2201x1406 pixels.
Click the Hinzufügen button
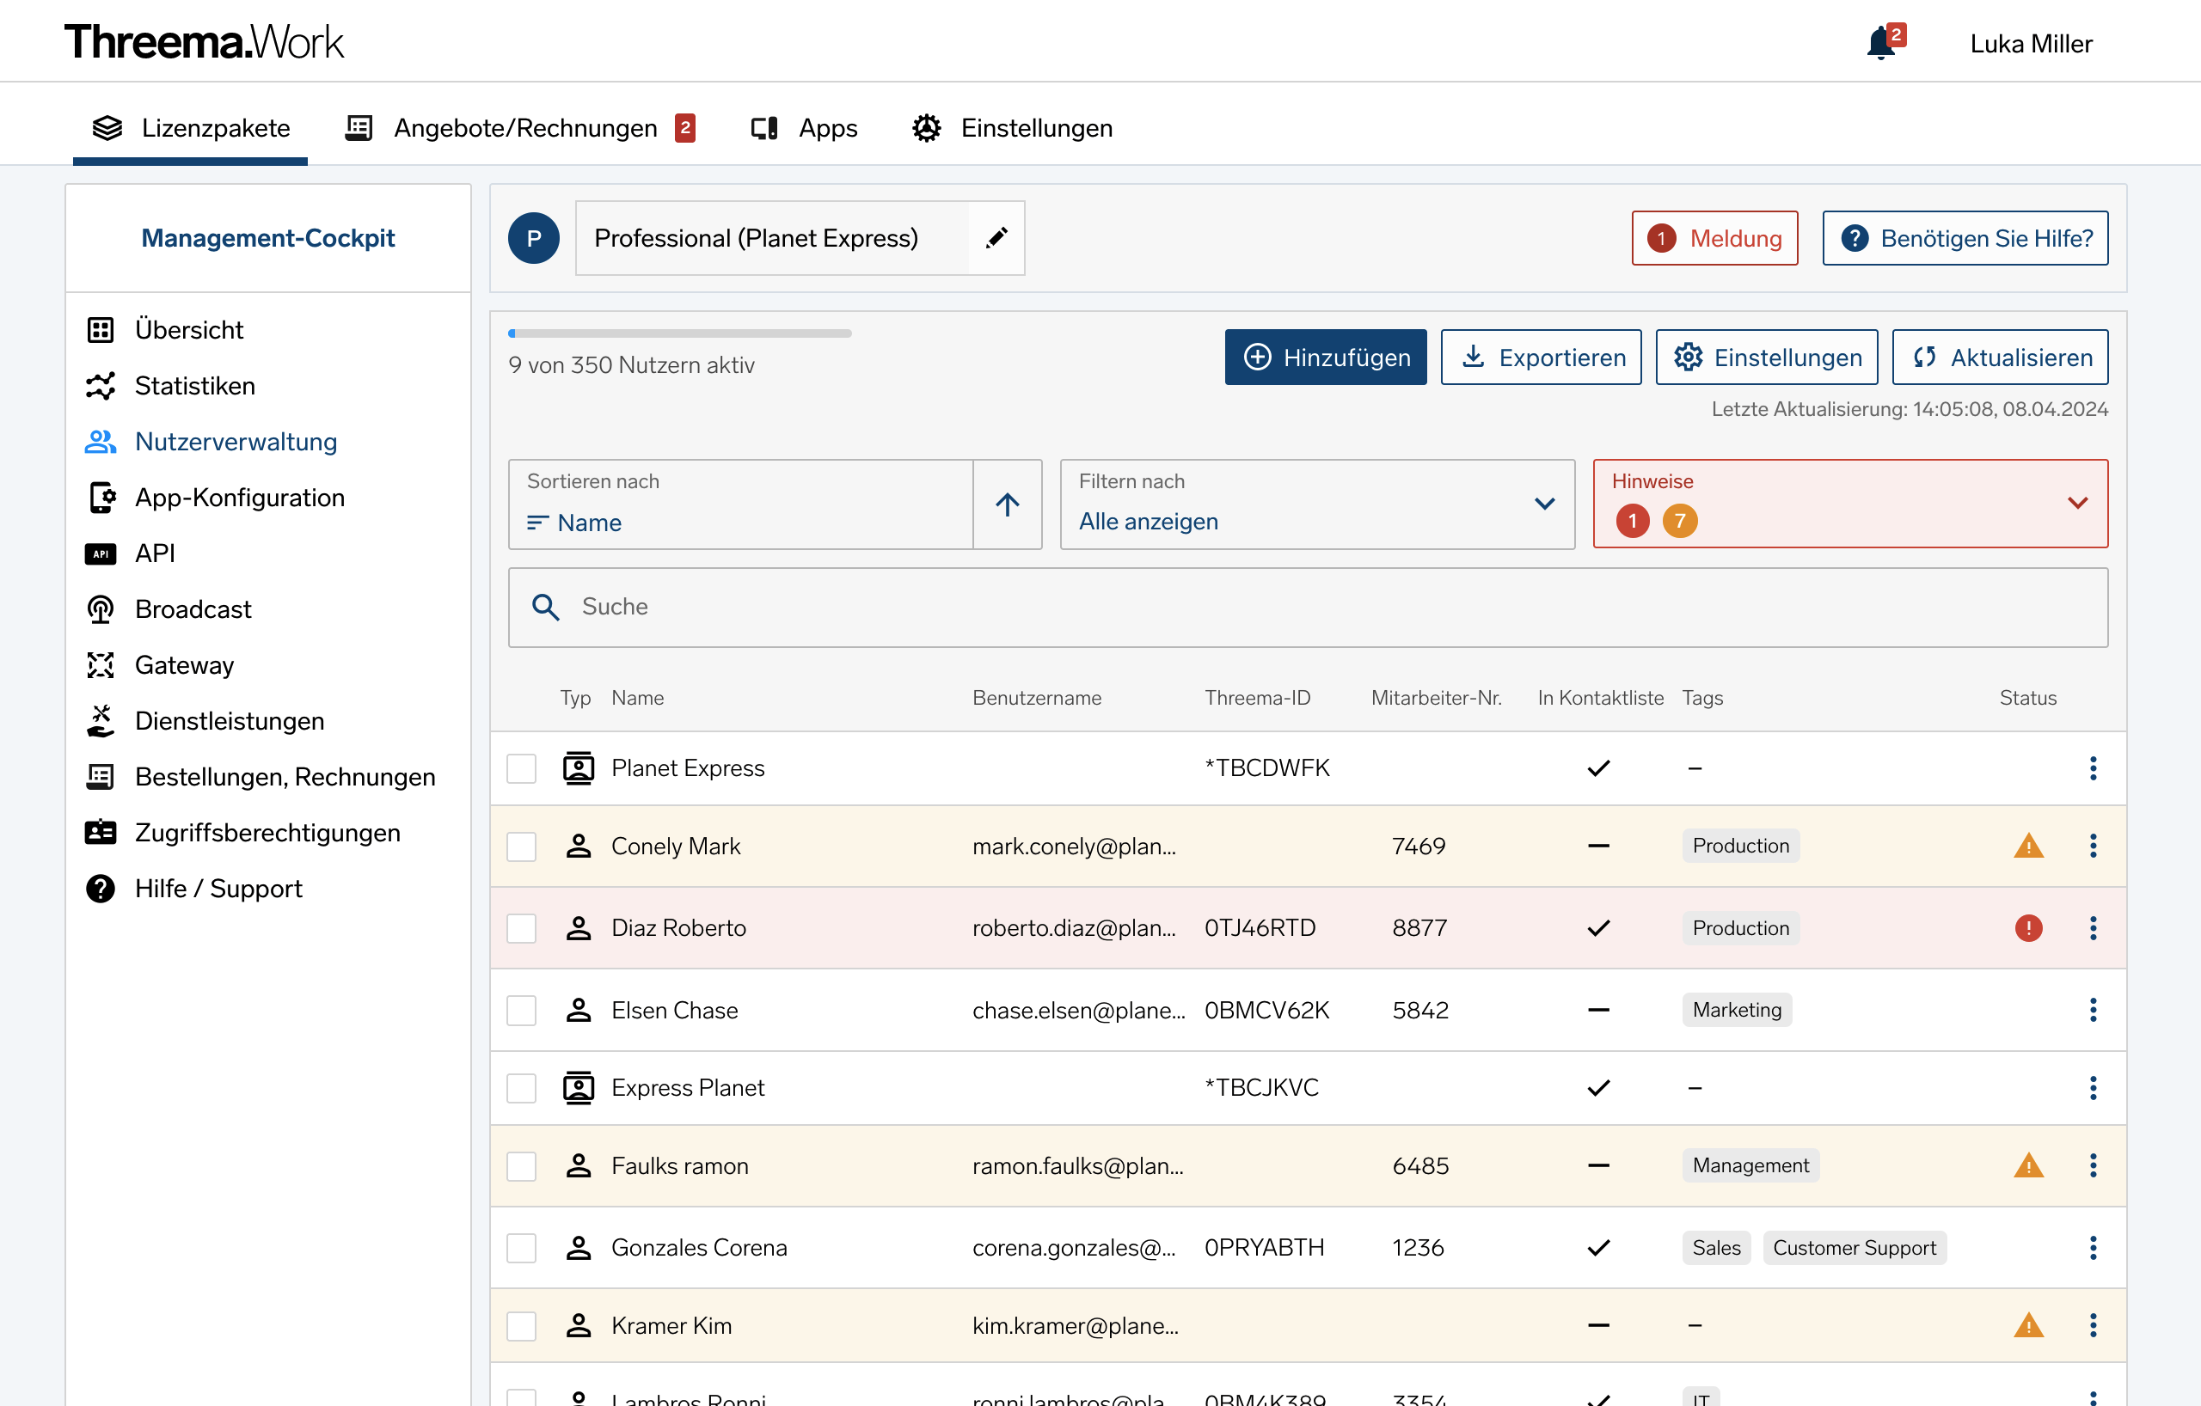[1326, 358]
